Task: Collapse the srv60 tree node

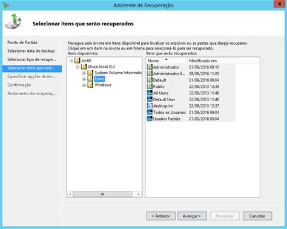Action: point(71,61)
